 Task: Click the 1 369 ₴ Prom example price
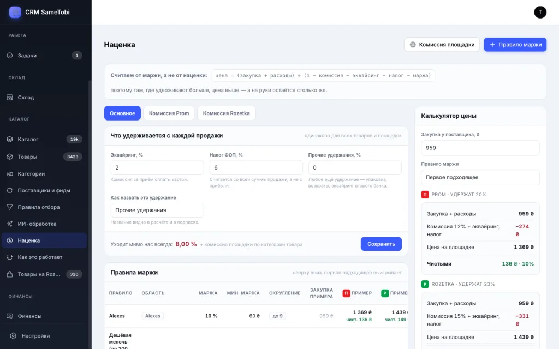click(362, 312)
